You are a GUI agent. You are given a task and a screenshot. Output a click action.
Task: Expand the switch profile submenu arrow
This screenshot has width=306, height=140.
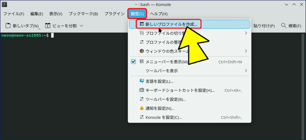click(246, 33)
